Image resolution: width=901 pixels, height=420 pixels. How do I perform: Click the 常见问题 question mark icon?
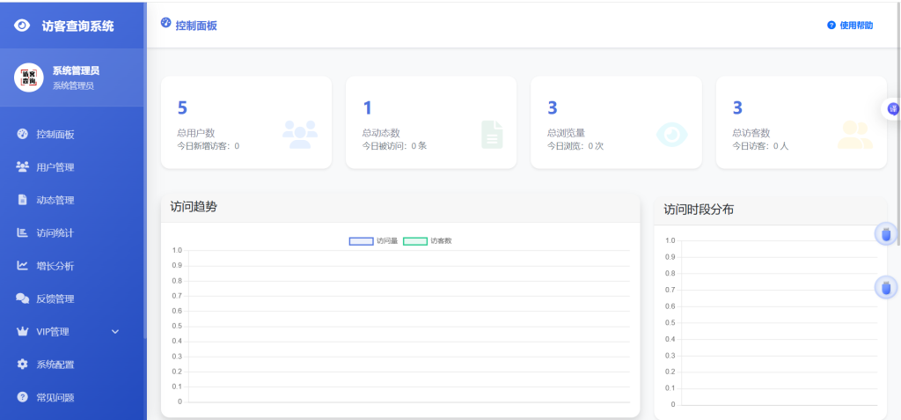pos(22,397)
